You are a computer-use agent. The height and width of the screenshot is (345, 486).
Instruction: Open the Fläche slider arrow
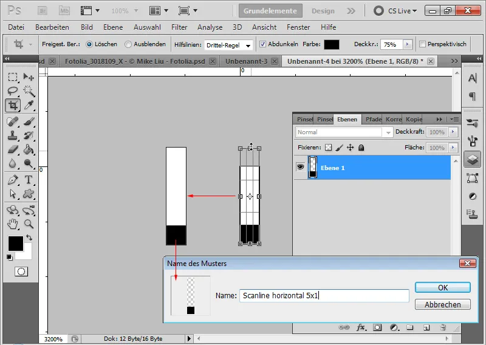[x=453, y=148]
